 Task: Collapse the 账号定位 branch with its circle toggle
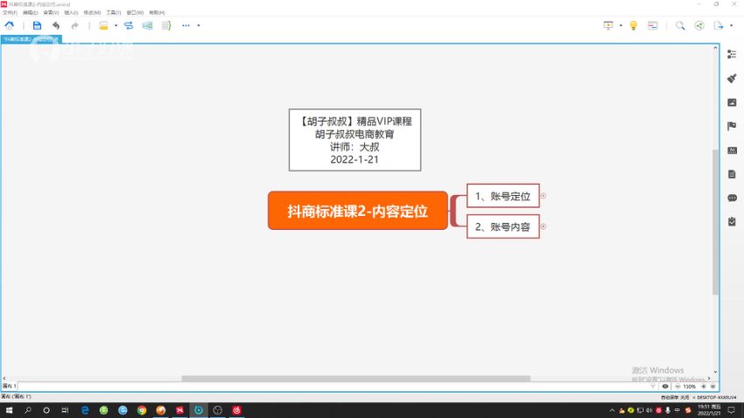[544, 195]
